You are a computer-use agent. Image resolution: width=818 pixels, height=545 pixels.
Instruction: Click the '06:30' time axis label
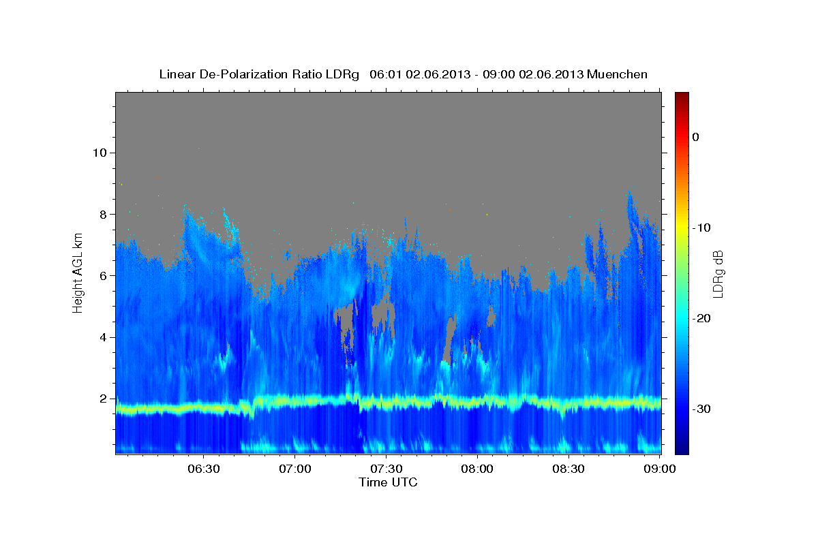204,469
